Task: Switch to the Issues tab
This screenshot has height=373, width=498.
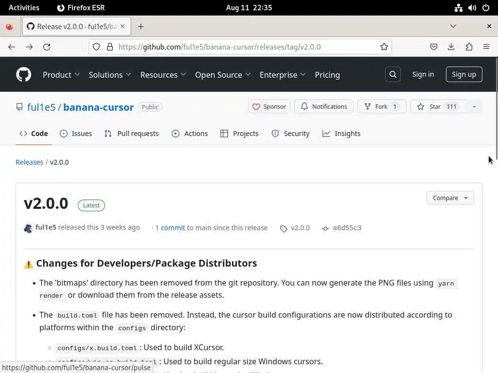Action: (x=76, y=134)
